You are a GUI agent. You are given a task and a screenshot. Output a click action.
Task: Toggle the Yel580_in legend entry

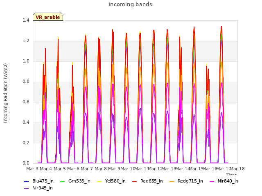(111, 181)
